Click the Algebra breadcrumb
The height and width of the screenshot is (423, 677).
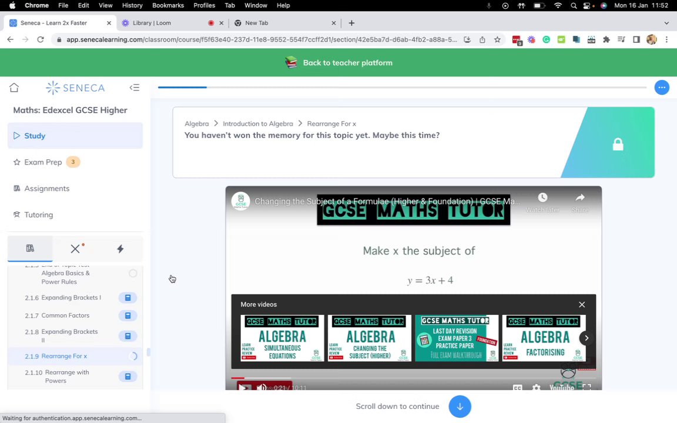click(x=196, y=124)
